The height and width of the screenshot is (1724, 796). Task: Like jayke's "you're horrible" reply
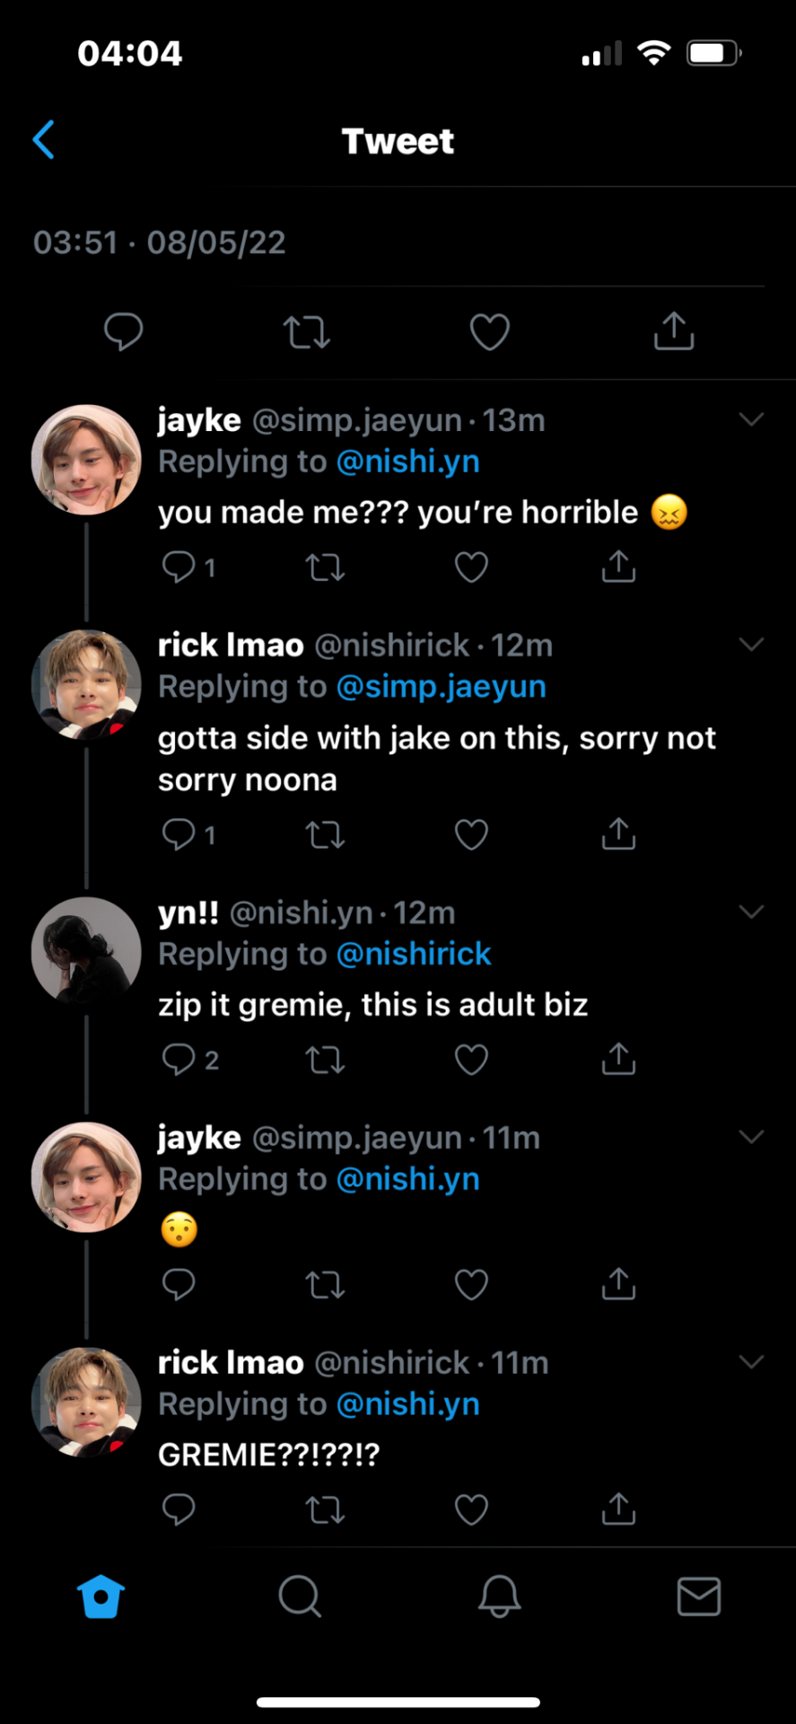pos(471,567)
